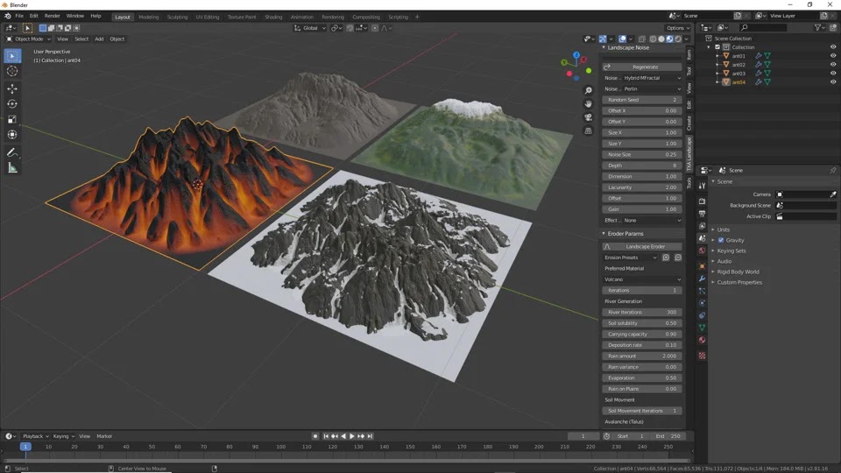
Task: Open the Playback menu in timeline
Action: [35, 436]
